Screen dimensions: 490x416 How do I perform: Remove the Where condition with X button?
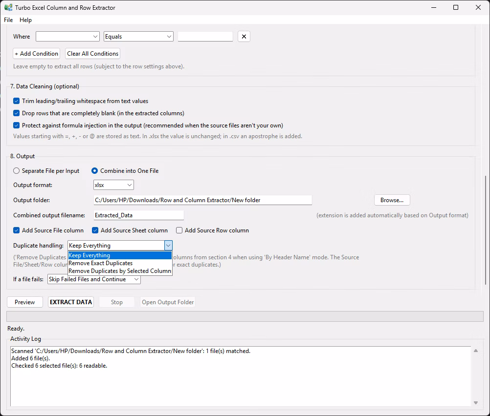click(x=244, y=37)
